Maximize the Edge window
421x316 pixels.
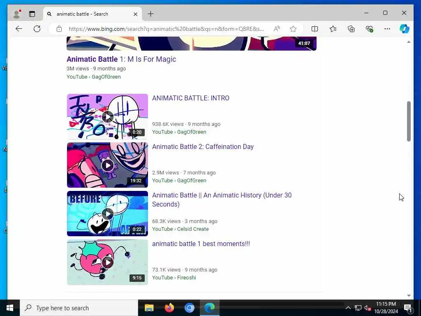tap(385, 13)
